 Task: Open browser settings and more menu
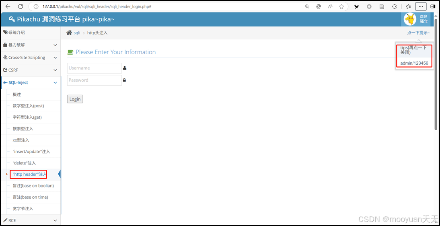coord(421,6)
